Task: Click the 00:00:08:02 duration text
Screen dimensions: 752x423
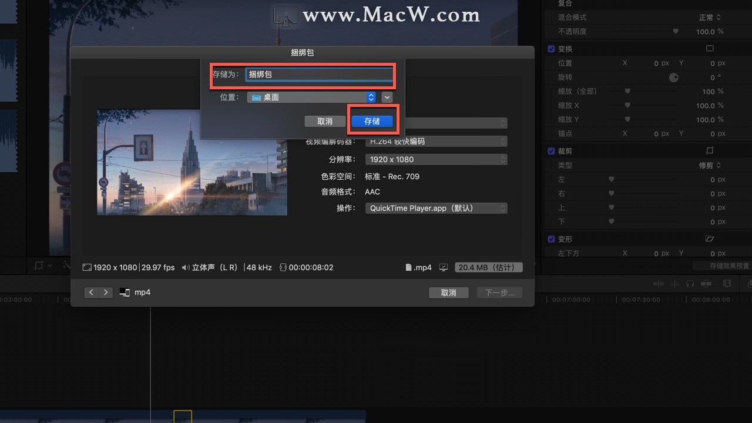Action: coord(311,267)
